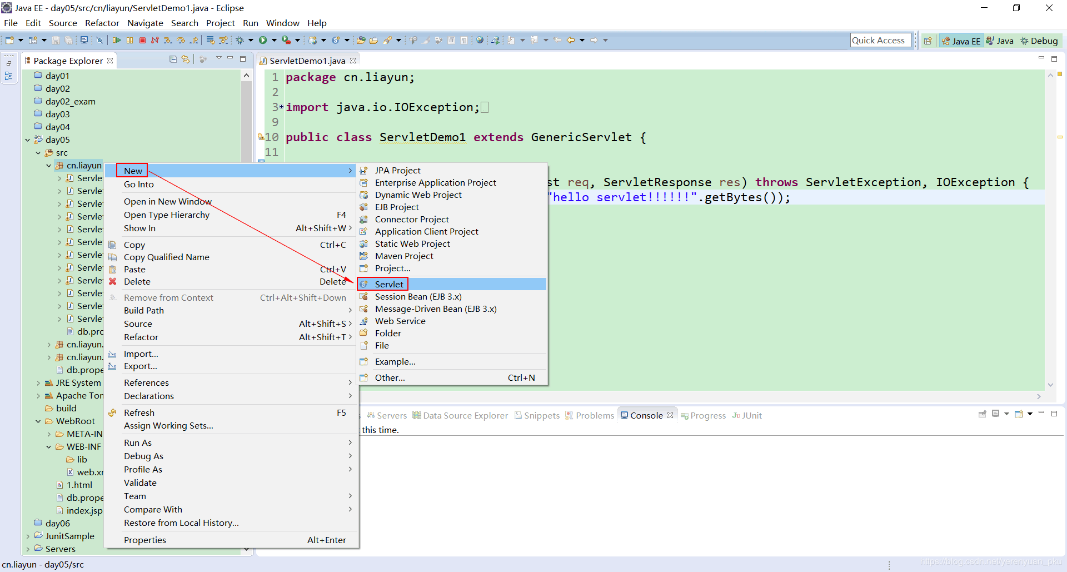Screen dimensions: 1067x572
Task: Switch to the Servers tab
Action: click(387, 415)
